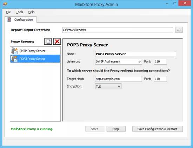Open the Help menu
193x148 pixels.
31,12
